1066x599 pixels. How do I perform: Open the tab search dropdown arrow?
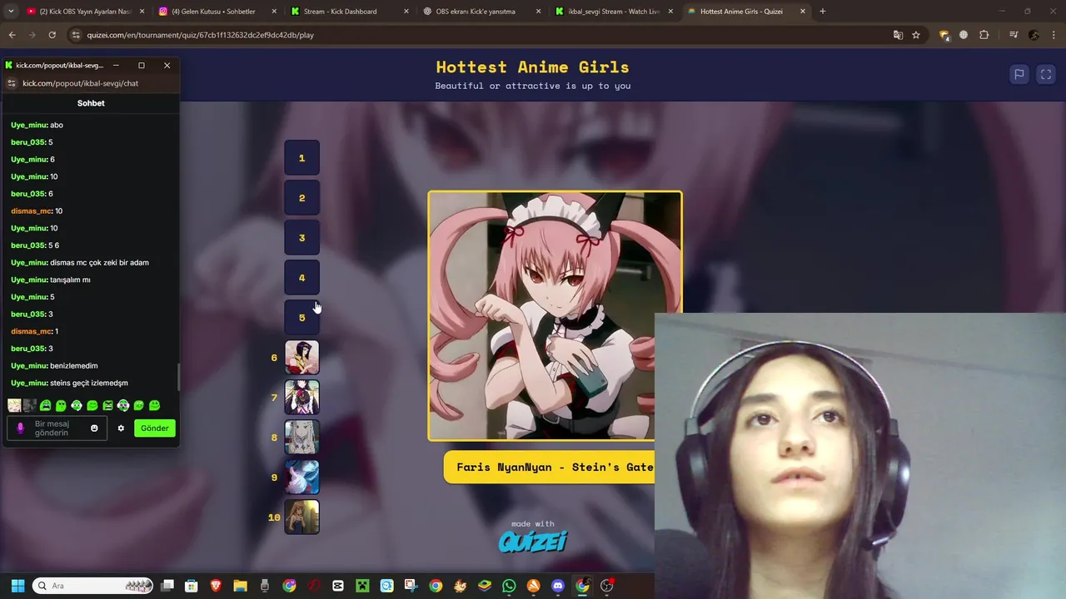pos(11,12)
